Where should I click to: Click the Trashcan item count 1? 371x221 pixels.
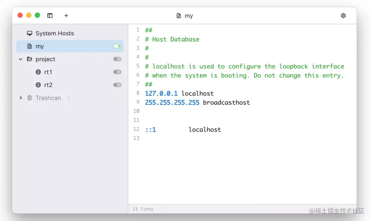[68, 98]
